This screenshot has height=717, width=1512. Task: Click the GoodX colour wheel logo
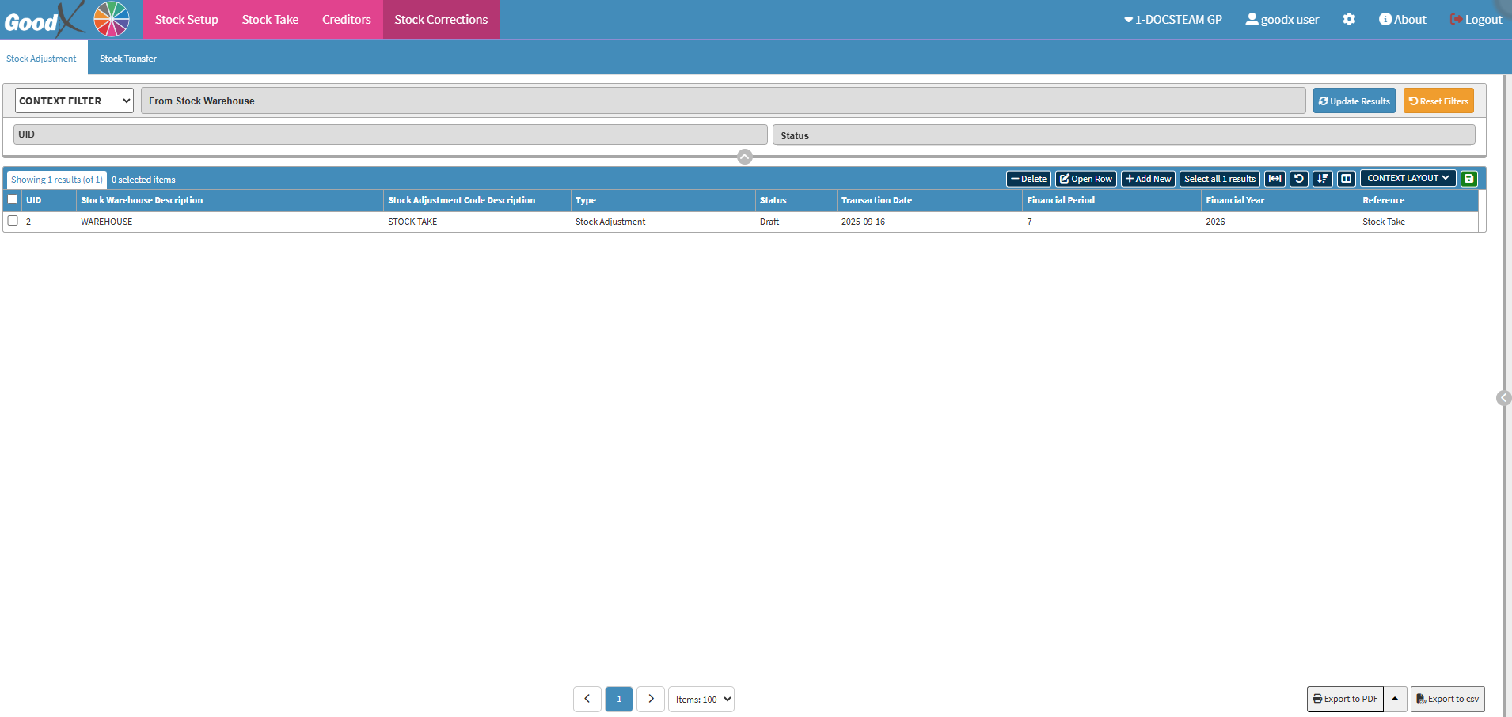112,19
